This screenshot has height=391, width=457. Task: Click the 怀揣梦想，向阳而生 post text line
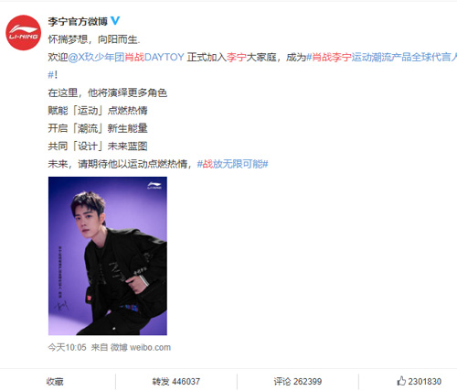click(94, 39)
